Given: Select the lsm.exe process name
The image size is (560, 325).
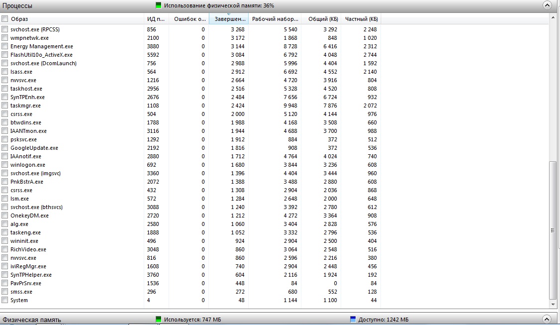Looking at the screenshot, I should coord(19,199).
